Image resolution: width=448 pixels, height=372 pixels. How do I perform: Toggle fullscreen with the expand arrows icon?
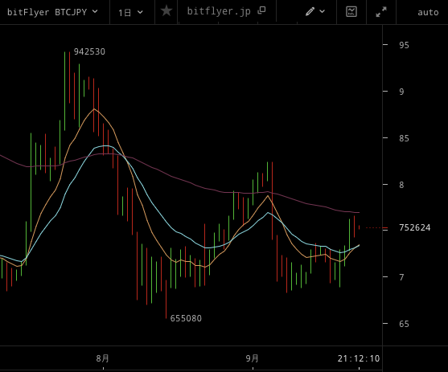click(x=381, y=12)
